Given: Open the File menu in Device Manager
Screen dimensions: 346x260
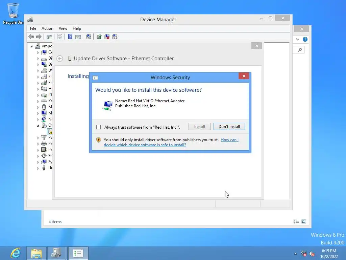Looking at the screenshot, I should [x=33, y=28].
